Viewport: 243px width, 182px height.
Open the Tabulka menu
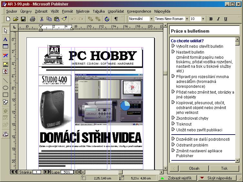[x=98, y=11]
